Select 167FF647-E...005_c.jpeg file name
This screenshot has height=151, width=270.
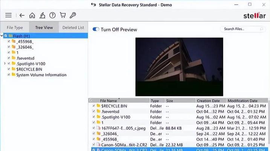click(124, 128)
